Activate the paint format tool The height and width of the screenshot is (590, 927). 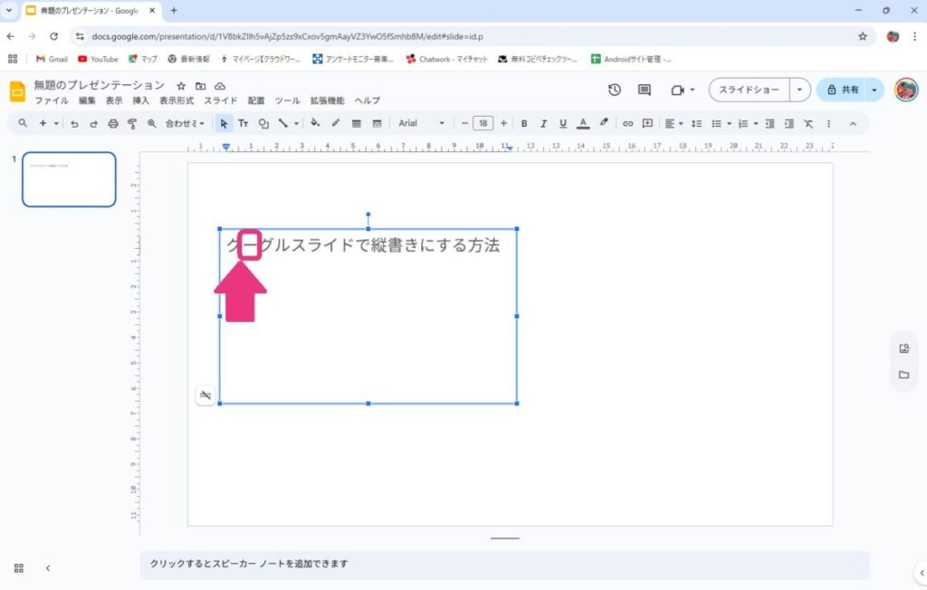click(x=132, y=124)
